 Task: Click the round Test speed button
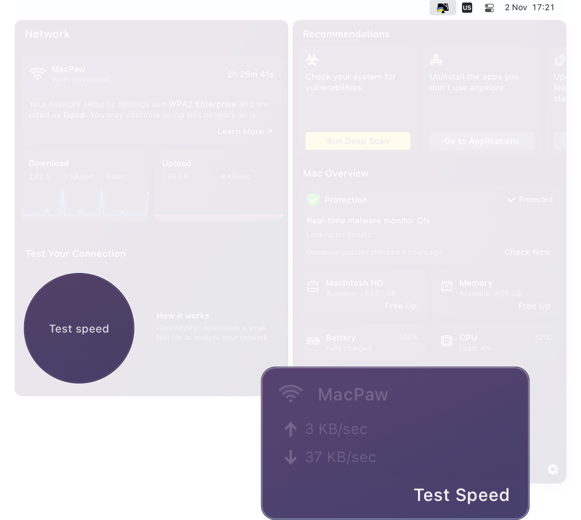tap(79, 328)
